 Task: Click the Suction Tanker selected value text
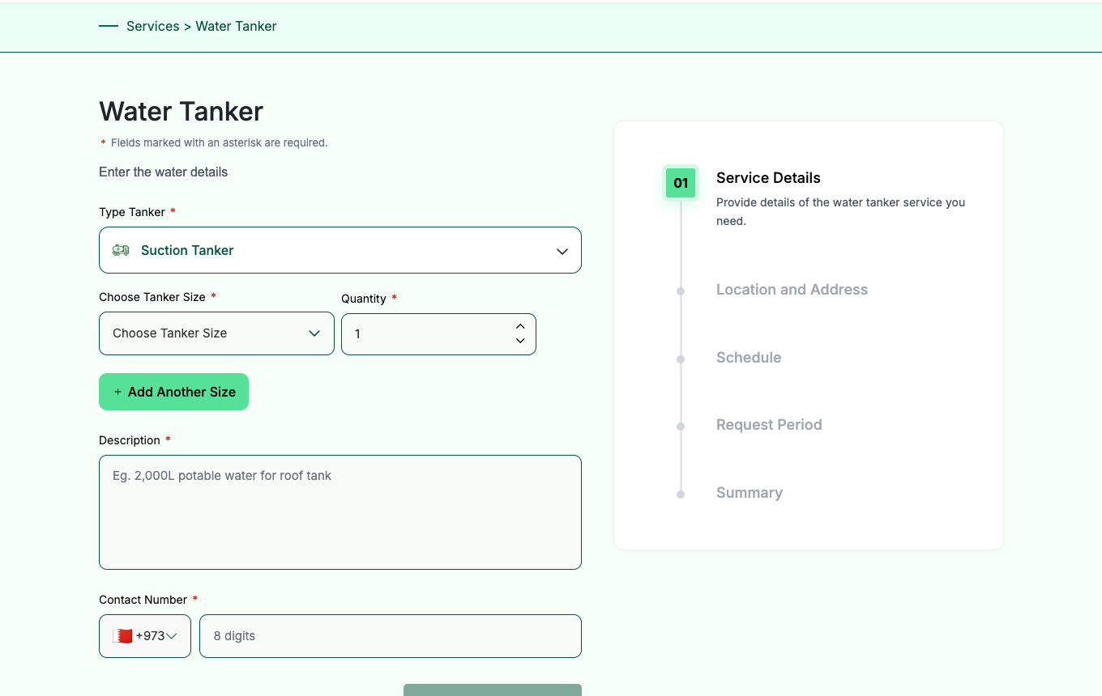point(187,251)
